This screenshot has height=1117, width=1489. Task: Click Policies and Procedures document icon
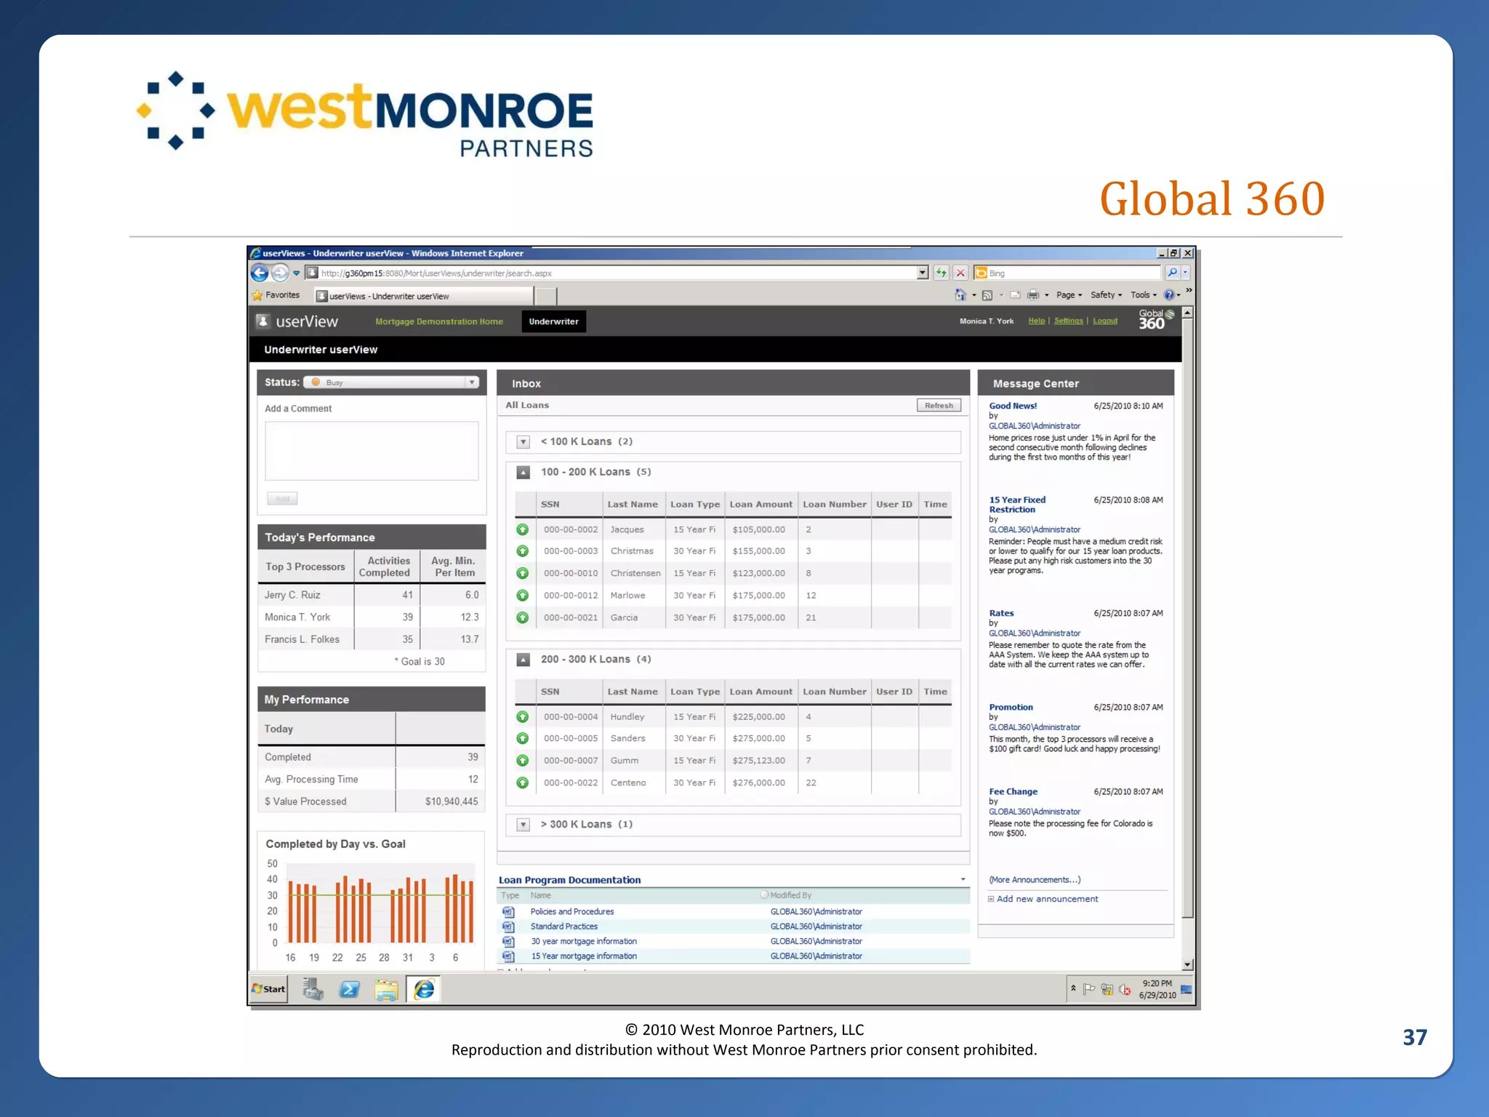point(508,912)
